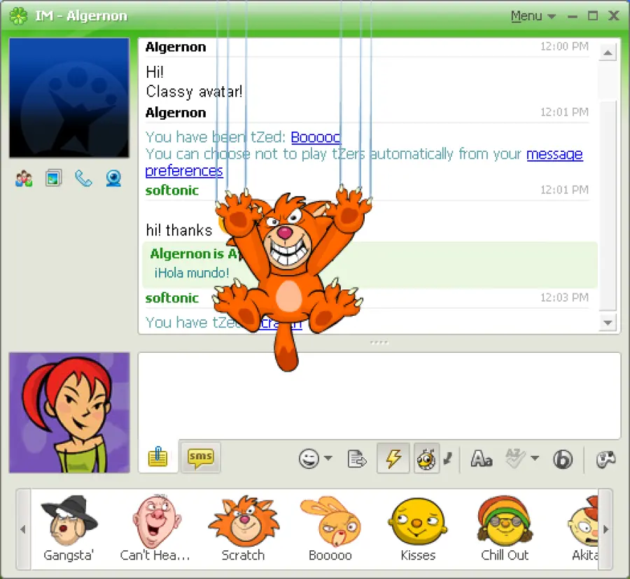Open Xtraz with the helmeted smiley icon
The height and width of the screenshot is (579, 630).
tap(426, 459)
